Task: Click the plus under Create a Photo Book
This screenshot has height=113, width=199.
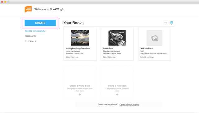Action: [x=80, y=94]
